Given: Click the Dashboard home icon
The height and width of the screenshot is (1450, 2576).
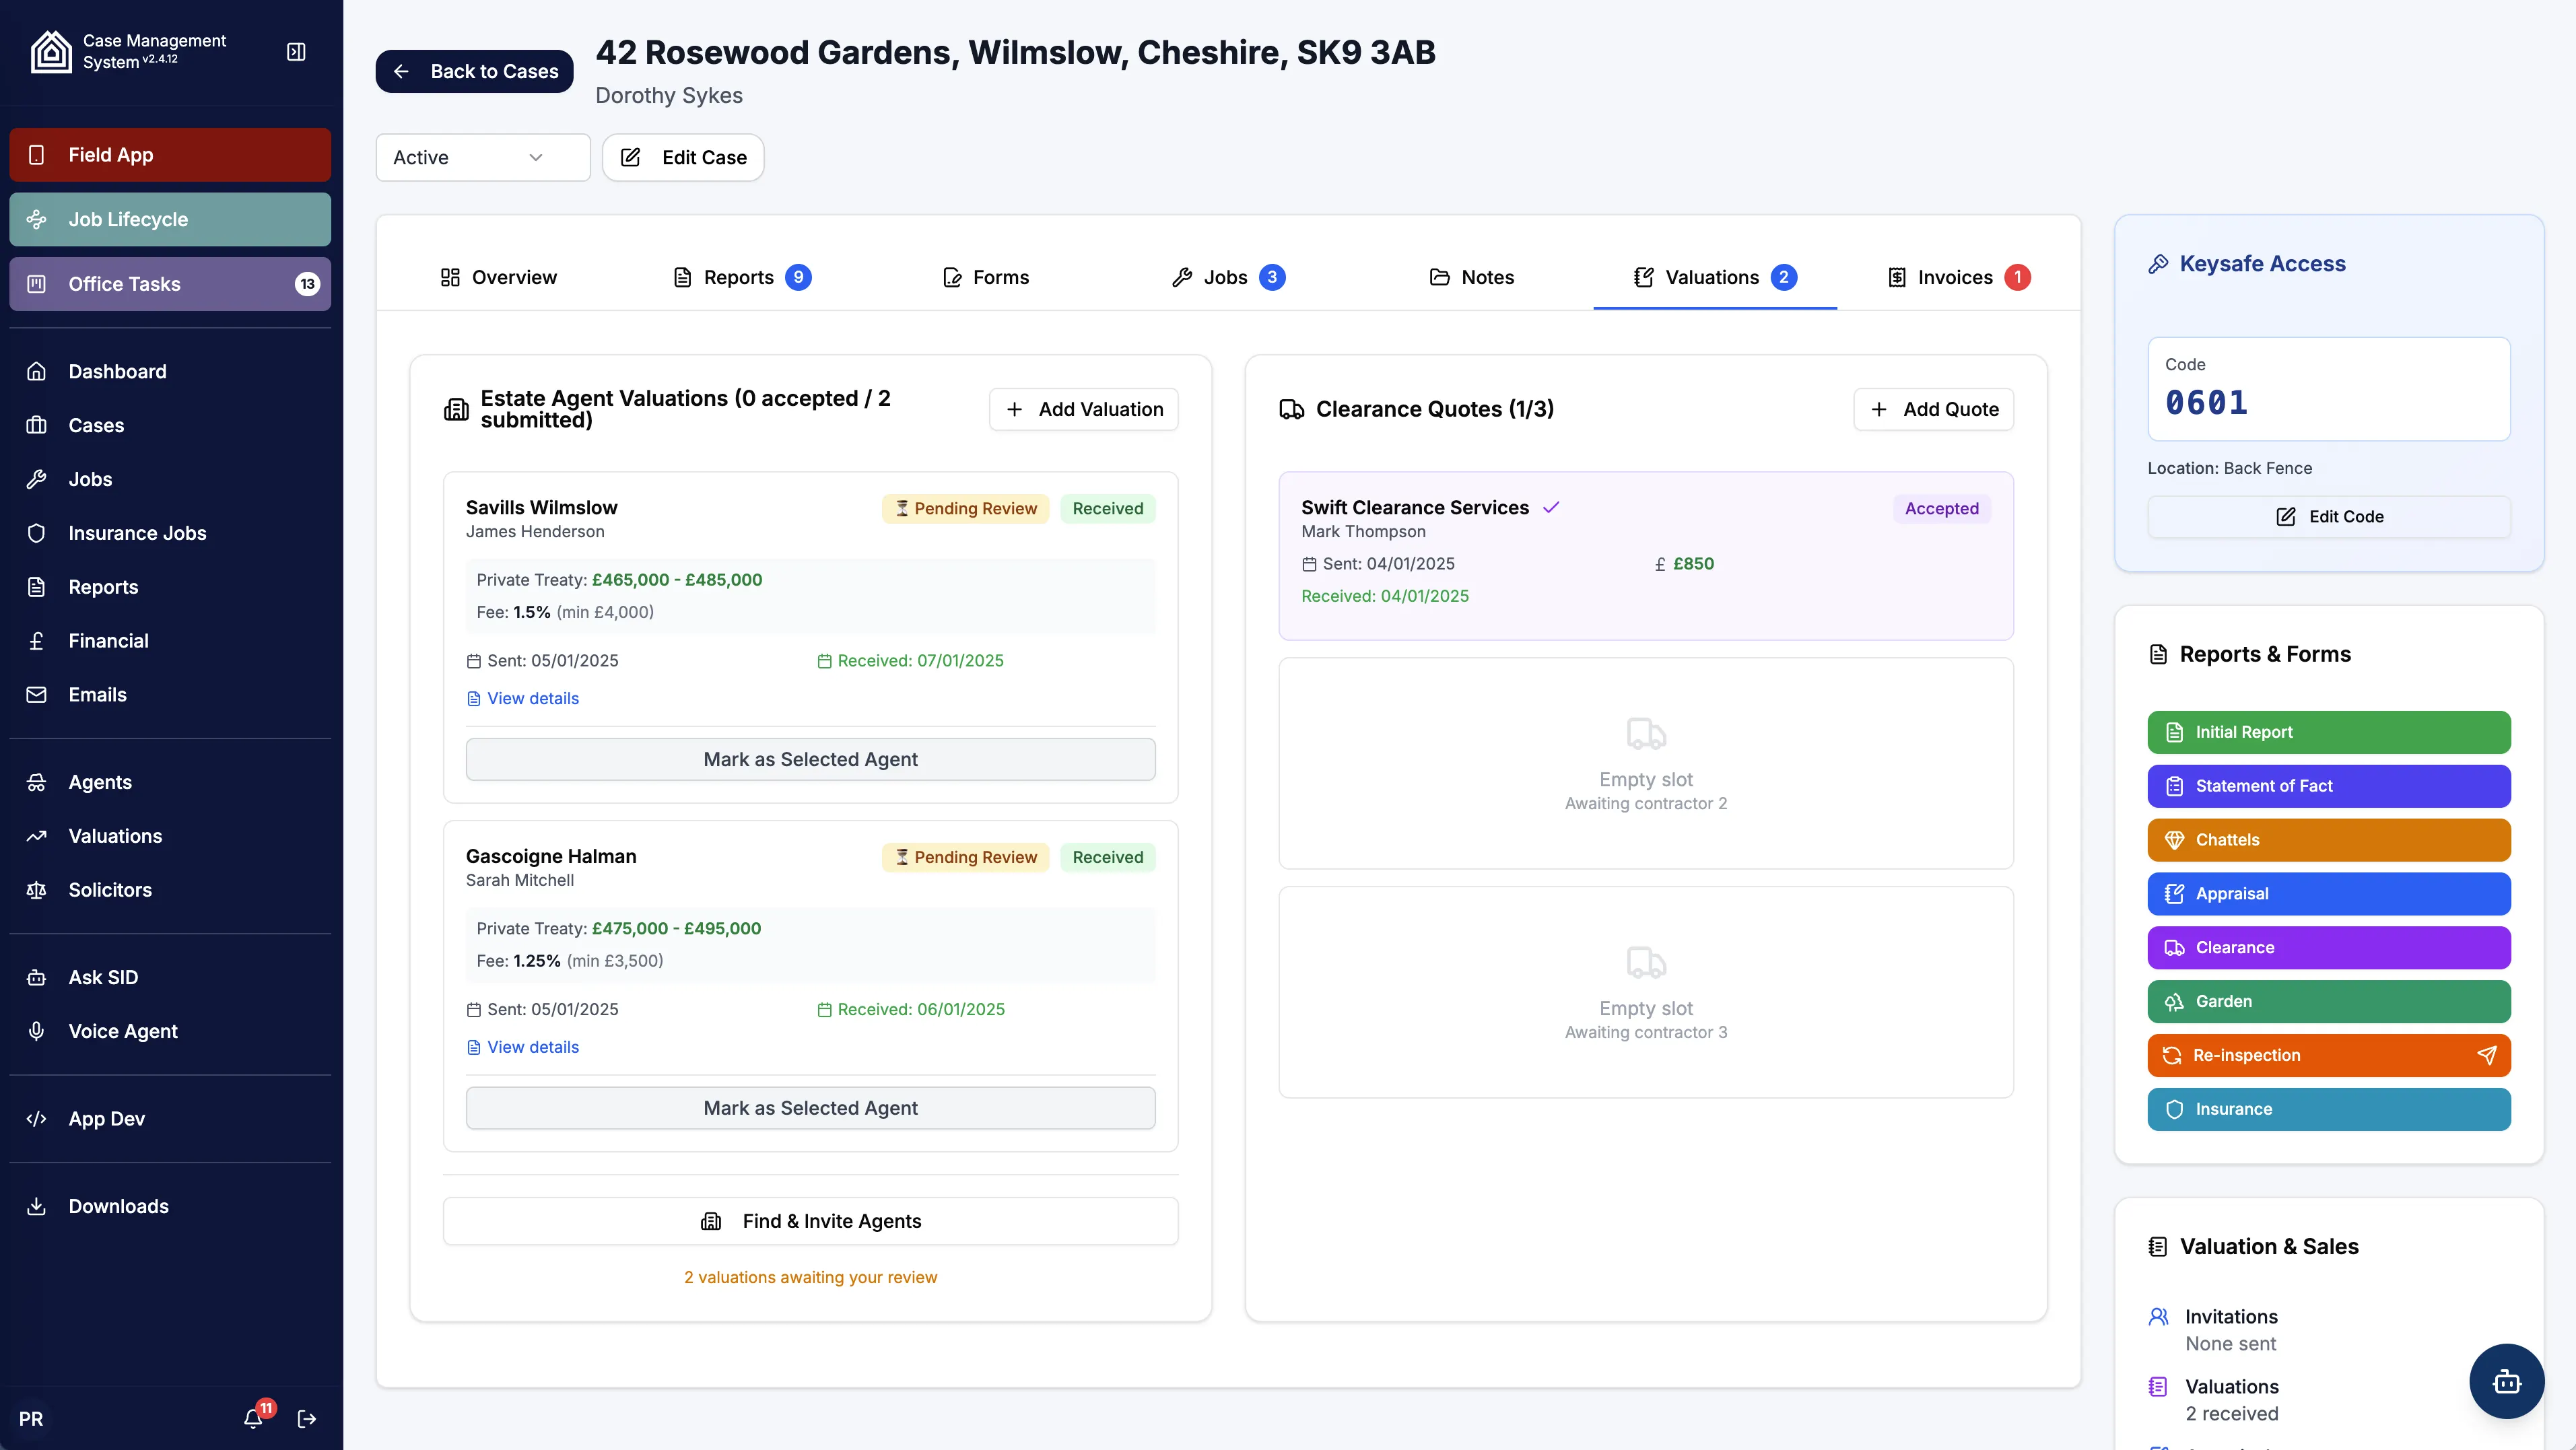Looking at the screenshot, I should [37, 371].
